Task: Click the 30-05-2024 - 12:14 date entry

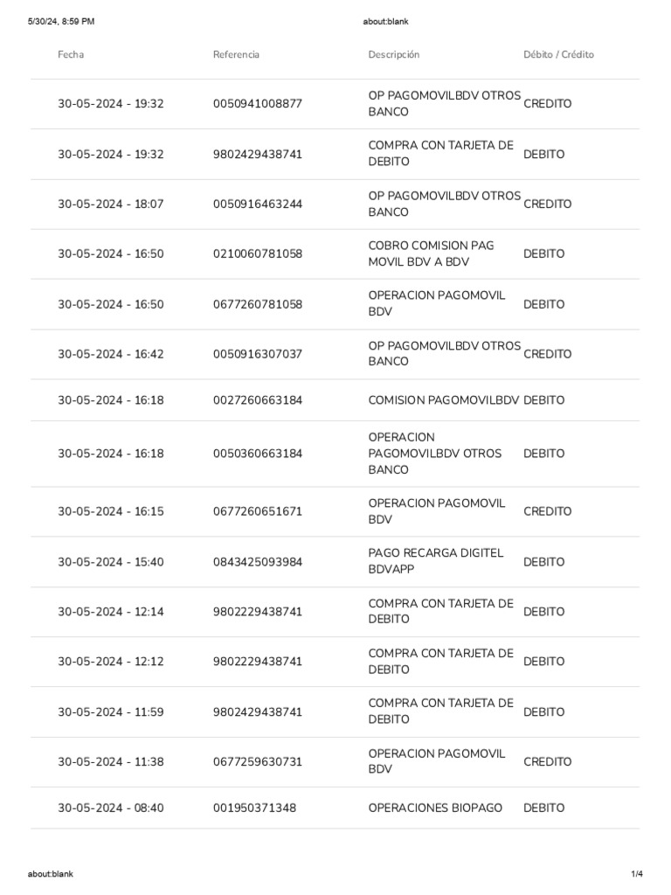Action: pyautogui.click(x=111, y=612)
